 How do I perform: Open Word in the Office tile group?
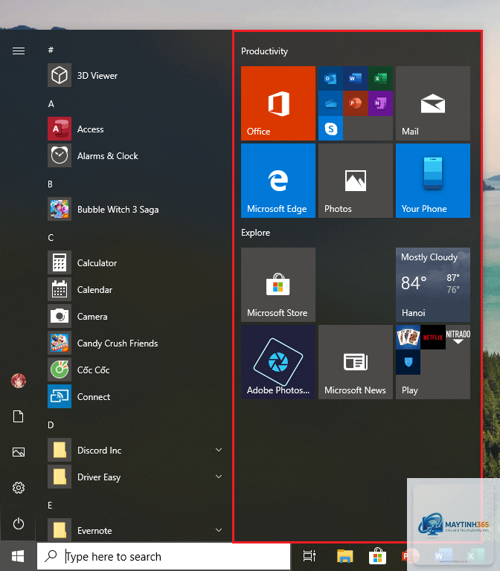pyautogui.click(x=356, y=78)
